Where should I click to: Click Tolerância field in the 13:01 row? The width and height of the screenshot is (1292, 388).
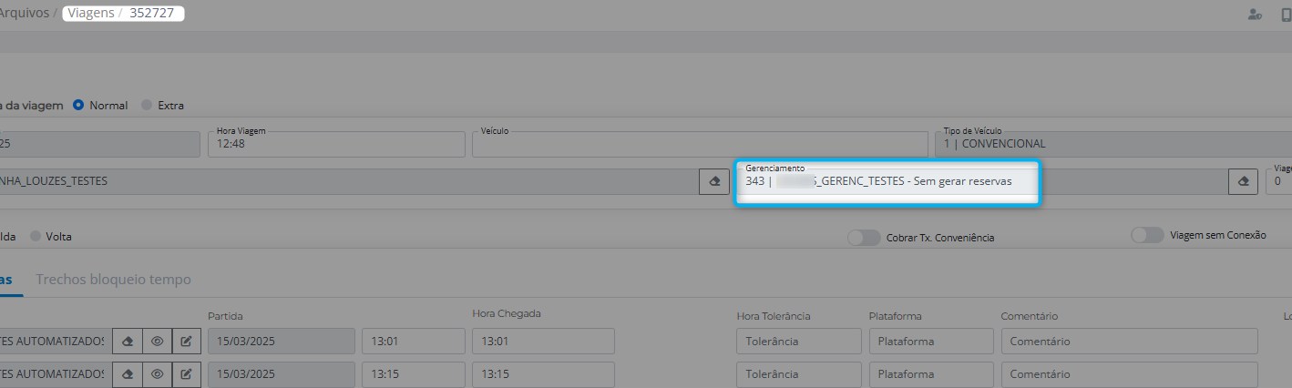point(799,342)
